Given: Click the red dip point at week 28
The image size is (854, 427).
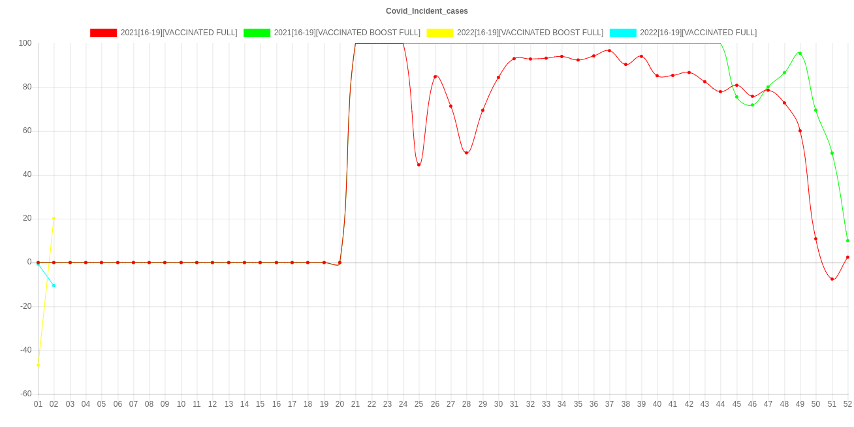Looking at the screenshot, I should click(466, 153).
